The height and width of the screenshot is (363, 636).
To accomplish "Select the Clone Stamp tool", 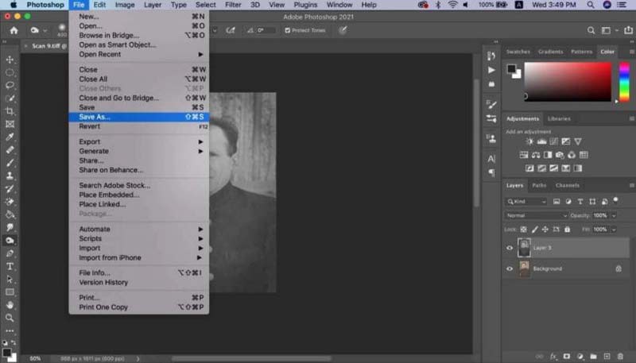I will (10, 176).
